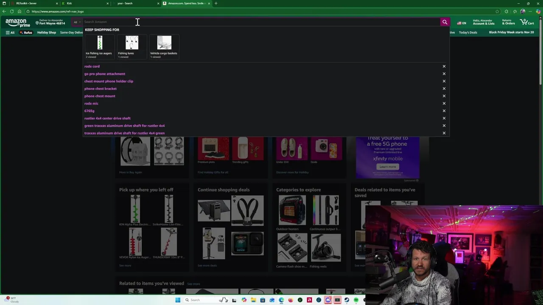This screenshot has width=543, height=305.
Task: Open the All hamburger menu
Action: click(10, 33)
